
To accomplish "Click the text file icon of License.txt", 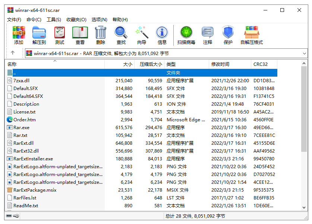I will pos(10,112).
